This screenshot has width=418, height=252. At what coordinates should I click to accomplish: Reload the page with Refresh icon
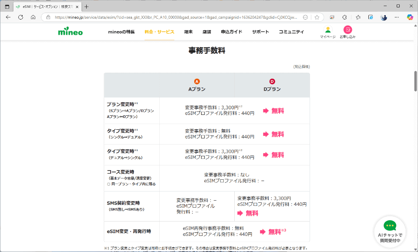20,17
